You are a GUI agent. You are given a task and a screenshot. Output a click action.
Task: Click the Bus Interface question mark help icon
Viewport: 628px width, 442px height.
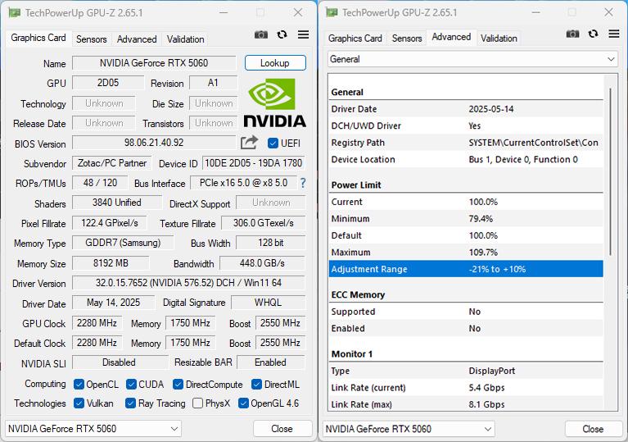pos(303,184)
